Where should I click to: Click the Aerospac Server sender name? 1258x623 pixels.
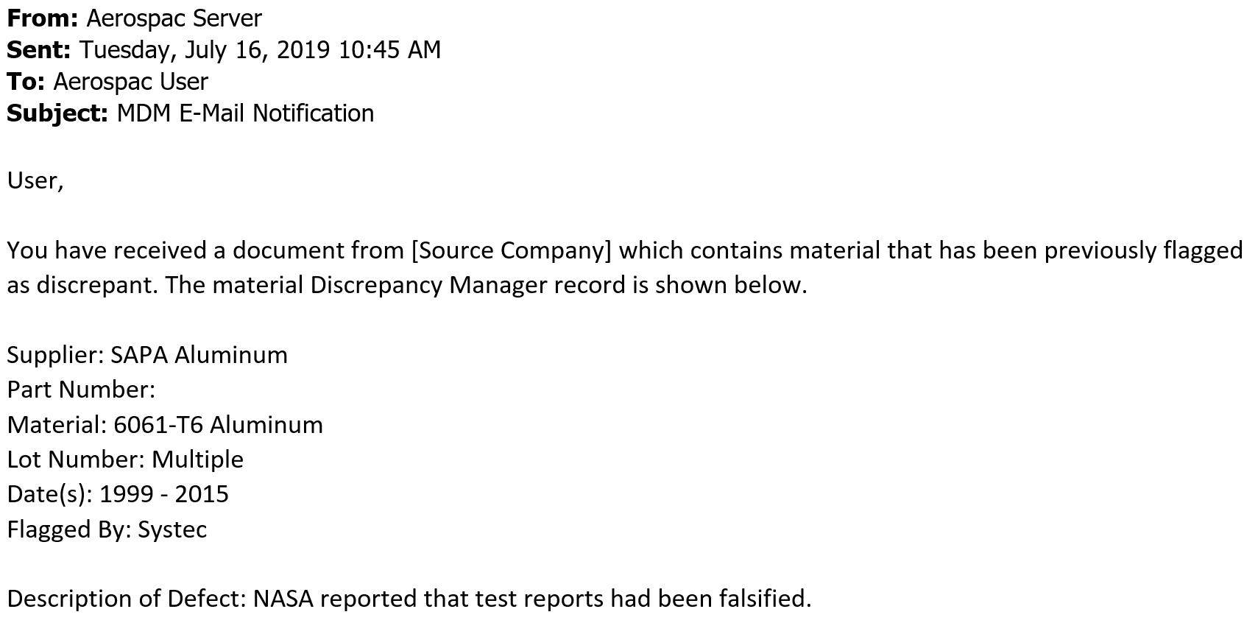click(174, 18)
